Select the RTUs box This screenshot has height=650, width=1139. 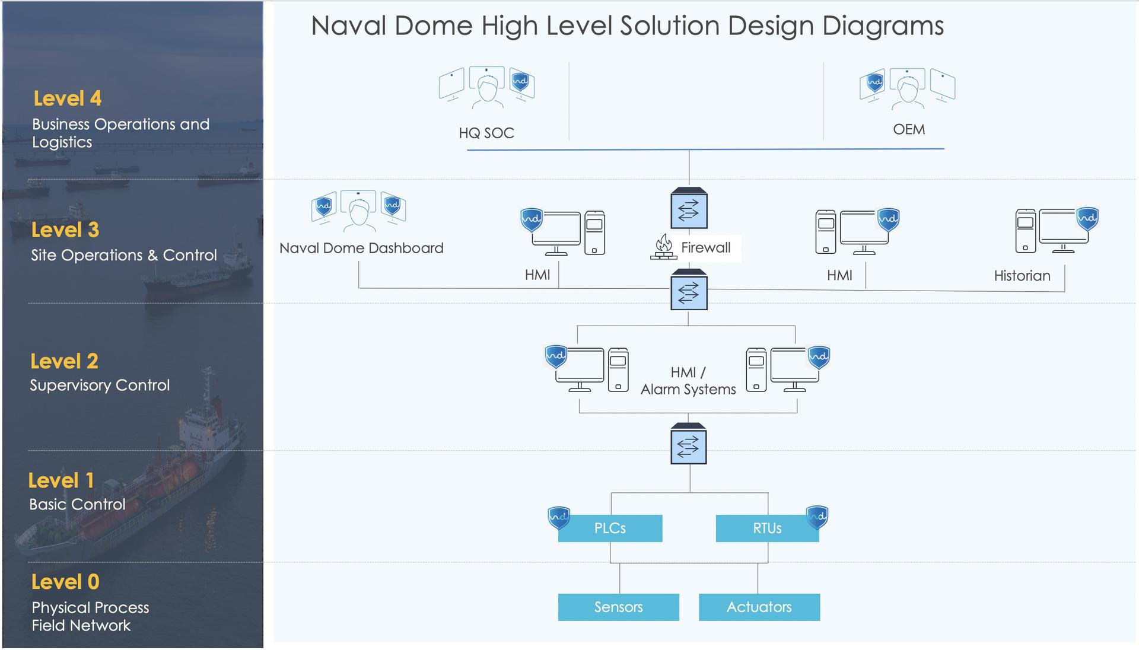(x=767, y=528)
